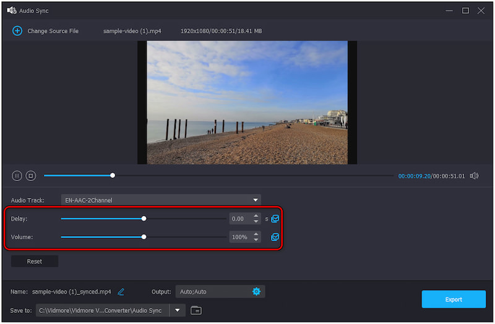Mute audio with the speaker icon
Image resolution: width=495 pixels, height=324 pixels.
point(474,176)
